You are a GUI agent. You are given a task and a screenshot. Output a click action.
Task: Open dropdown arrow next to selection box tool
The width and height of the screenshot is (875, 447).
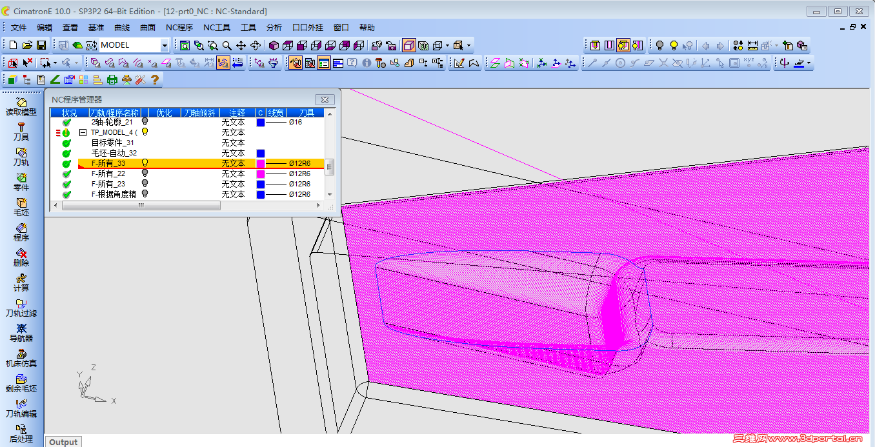[55, 63]
